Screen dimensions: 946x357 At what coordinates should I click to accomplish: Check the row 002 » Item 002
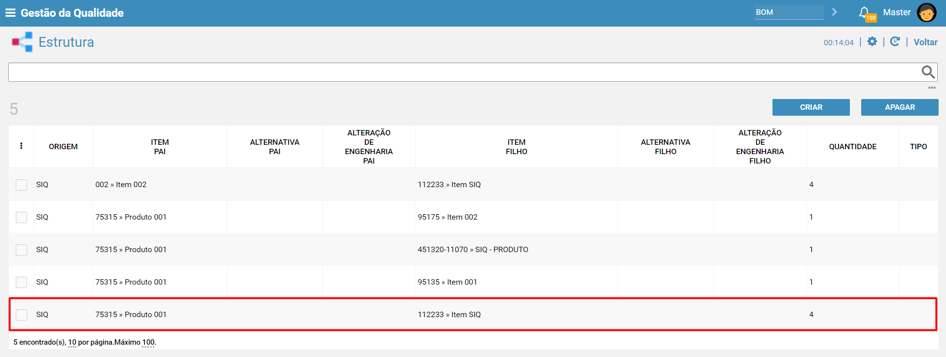tap(21, 185)
